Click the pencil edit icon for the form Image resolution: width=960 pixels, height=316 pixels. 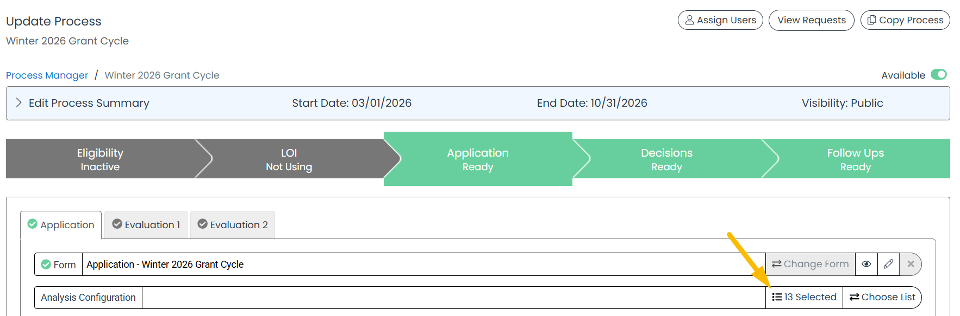(889, 264)
